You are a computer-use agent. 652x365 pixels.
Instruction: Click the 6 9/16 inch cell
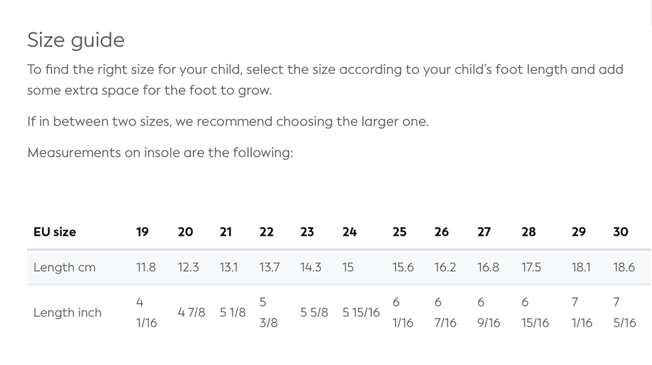click(x=489, y=312)
